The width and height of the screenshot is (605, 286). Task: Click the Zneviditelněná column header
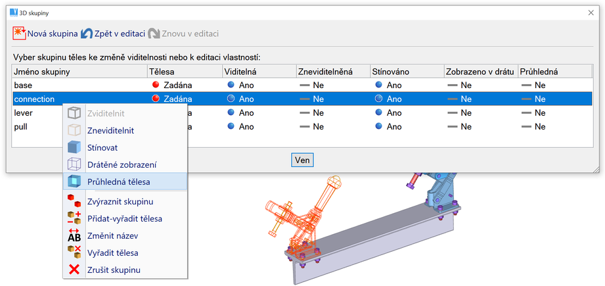(332, 71)
